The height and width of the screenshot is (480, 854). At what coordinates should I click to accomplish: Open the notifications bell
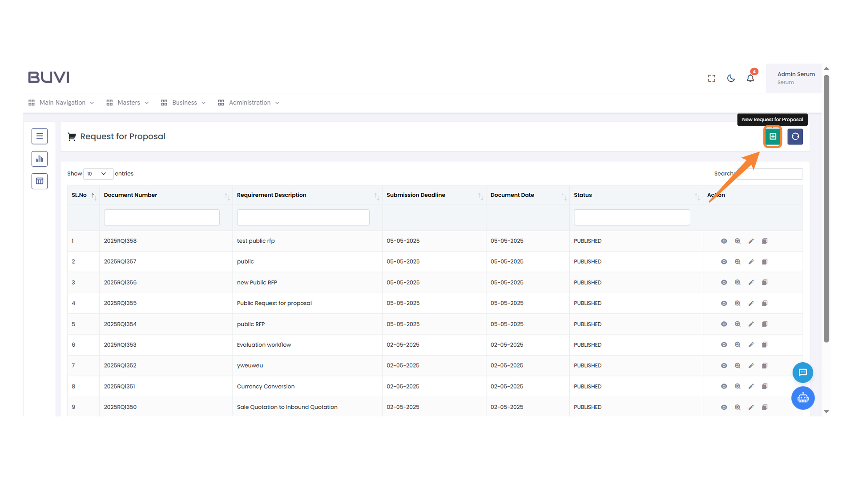point(750,78)
